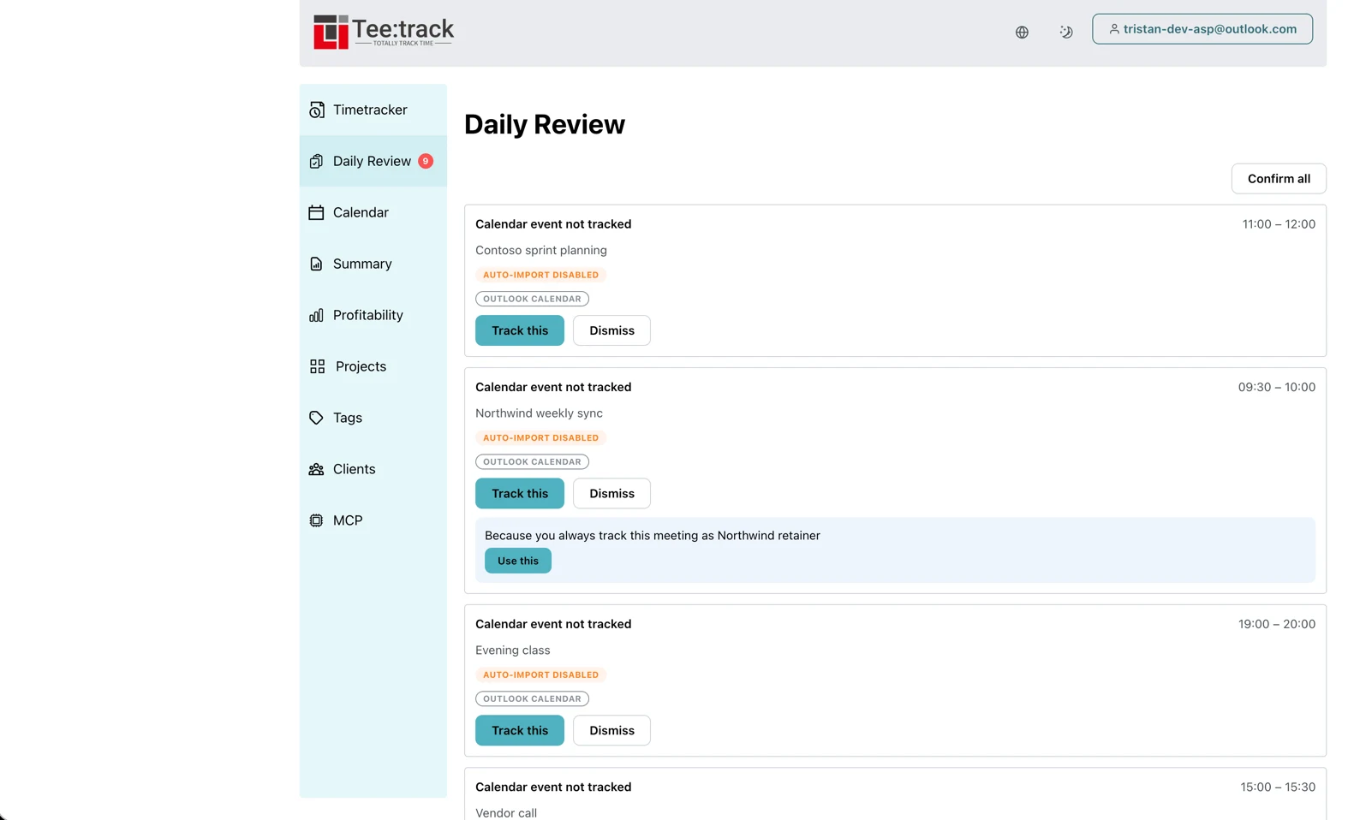The height and width of the screenshot is (820, 1348).
Task: Click Use this for Northwind retainer suggestion
Action: (x=518, y=561)
